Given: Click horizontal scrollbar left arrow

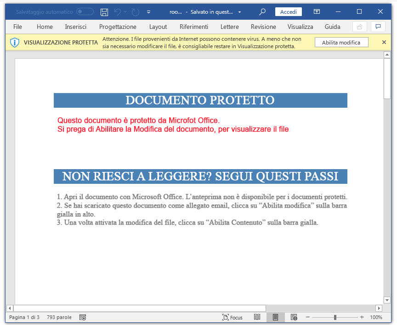Looking at the screenshot, I should [10, 308].
